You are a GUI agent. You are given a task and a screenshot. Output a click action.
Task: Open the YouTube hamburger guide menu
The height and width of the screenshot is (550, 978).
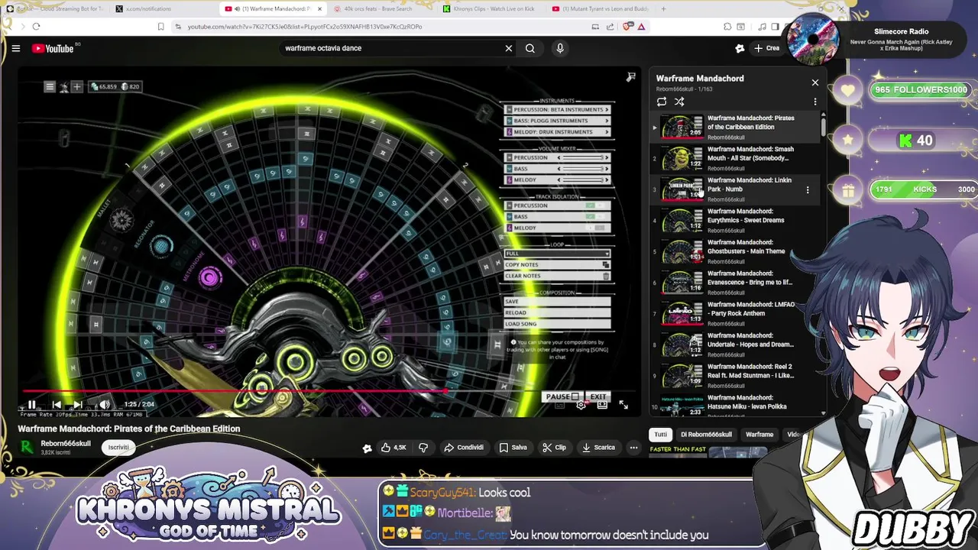click(x=15, y=48)
